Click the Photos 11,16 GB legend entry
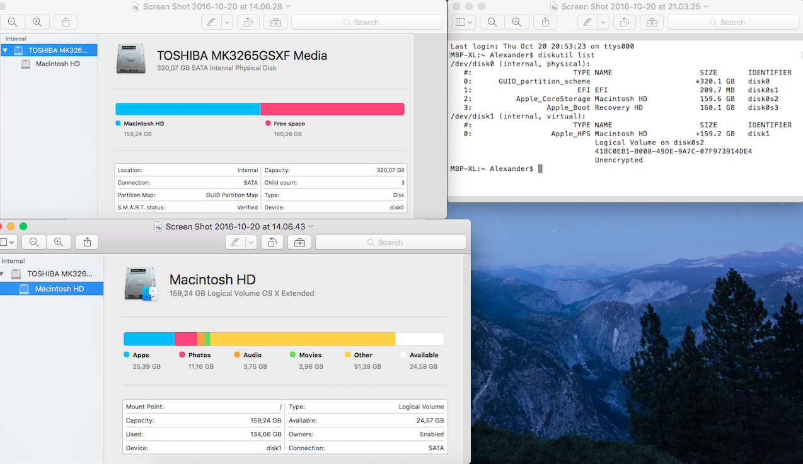 (196, 361)
